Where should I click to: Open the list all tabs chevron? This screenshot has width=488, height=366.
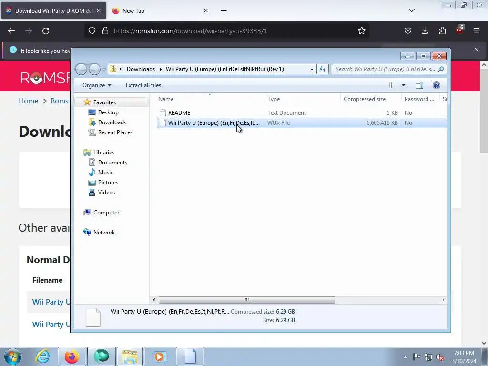point(411,10)
